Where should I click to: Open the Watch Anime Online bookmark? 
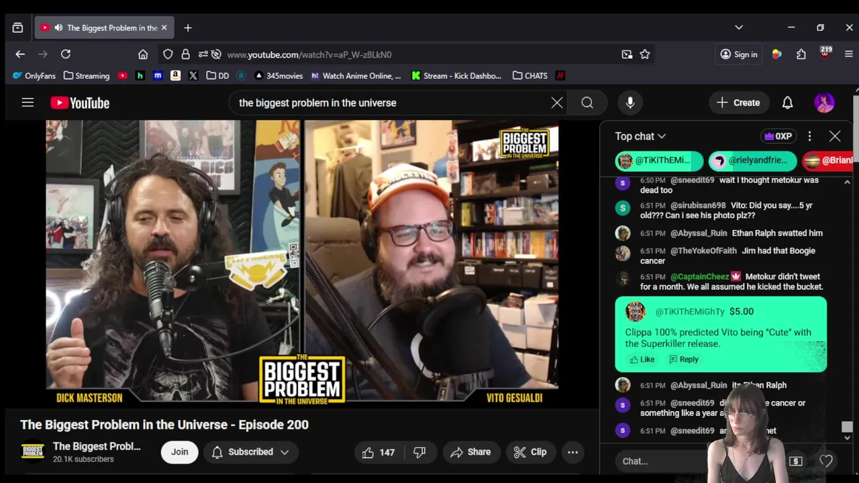356,76
